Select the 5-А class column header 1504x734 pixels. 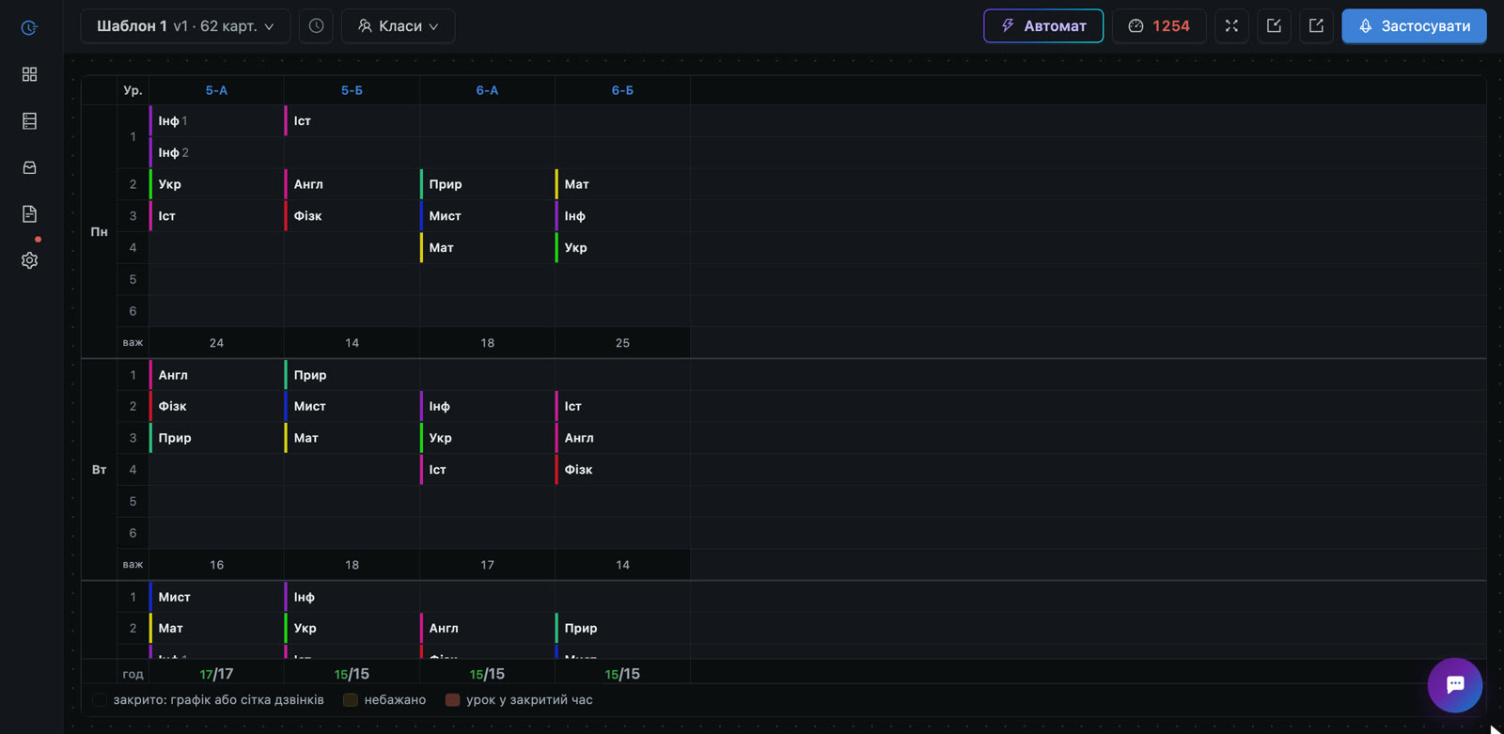(216, 90)
